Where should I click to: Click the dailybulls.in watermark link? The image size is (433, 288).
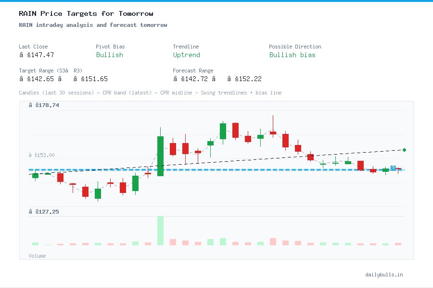tap(384, 275)
